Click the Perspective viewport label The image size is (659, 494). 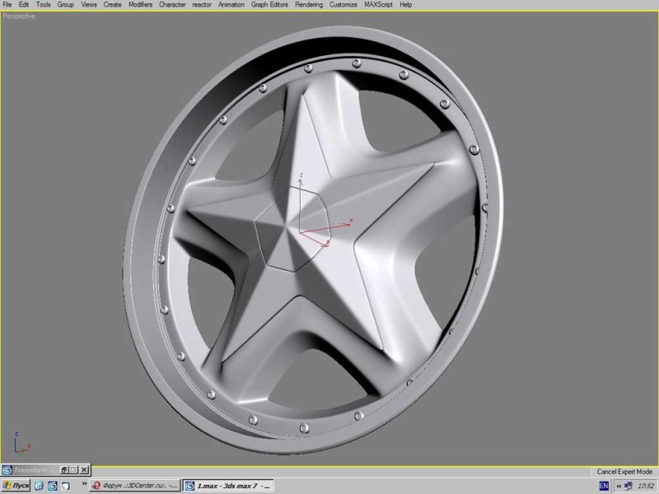click(x=19, y=16)
